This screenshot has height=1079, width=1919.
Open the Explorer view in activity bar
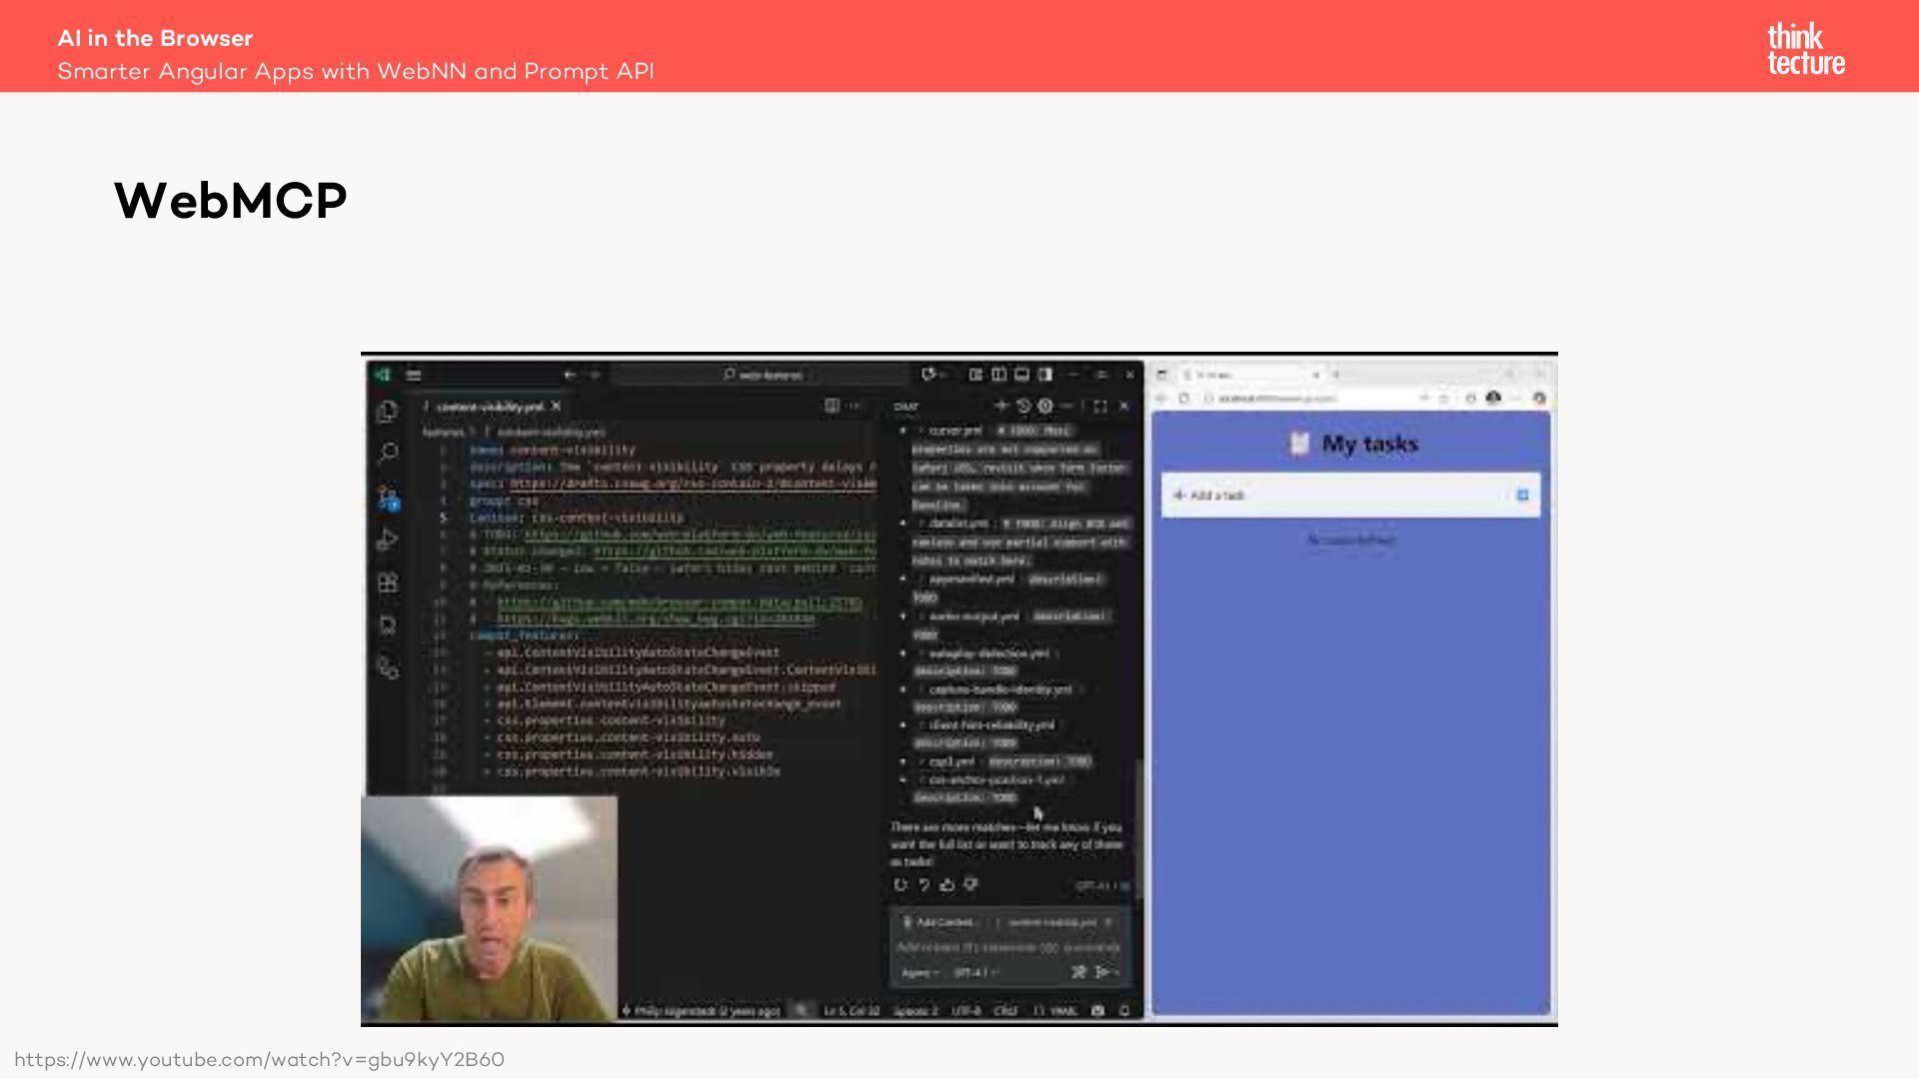[388, 412]
